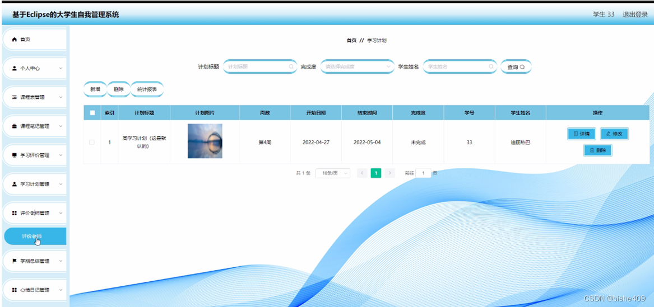Open 课程表管理 sidebar menu
This screenshot has width=654, height=307.
(x=34, y=97)
